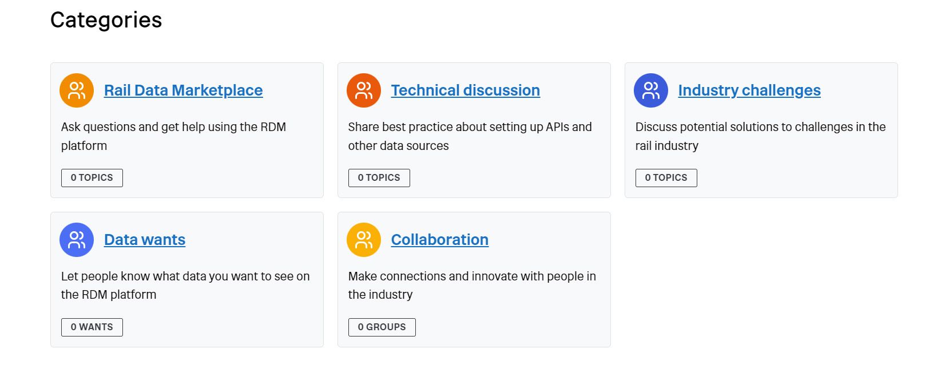Screen dimensions: 949x372
Task: Click the 0 TOPICS badge in Technical discussion card
Action: point(379,177)
